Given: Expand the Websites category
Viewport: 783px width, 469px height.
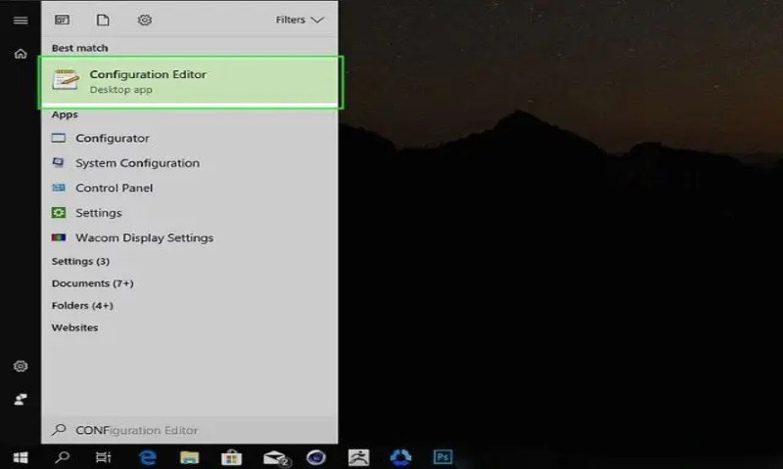Looking at the screenshot, I should tap(75, 327).
